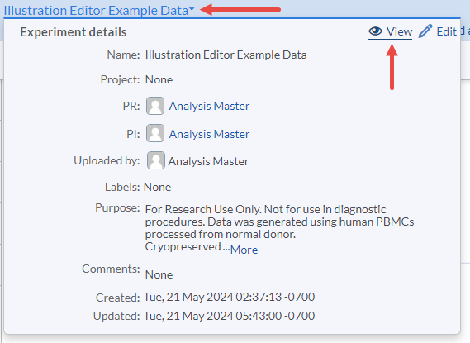The width and height of the screenshot is (470, 343).
Task: Click the dropdown caret next to the experiment title
Action: [192, 9]
